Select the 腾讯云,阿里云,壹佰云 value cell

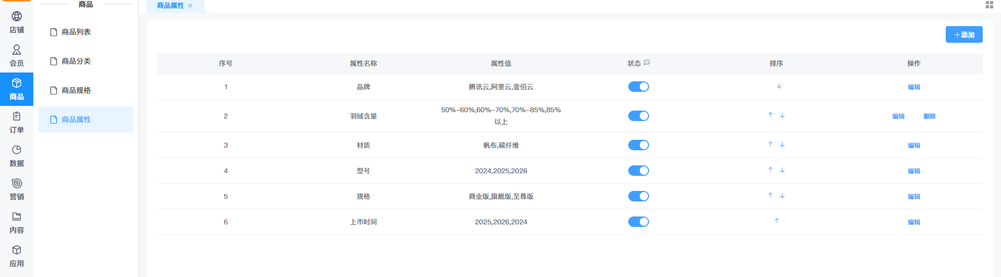pyautogui.click(x=500, y=87)
